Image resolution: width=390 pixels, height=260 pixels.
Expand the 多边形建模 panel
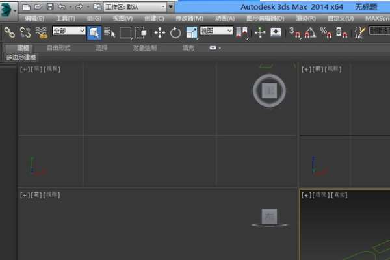point(21,57)
